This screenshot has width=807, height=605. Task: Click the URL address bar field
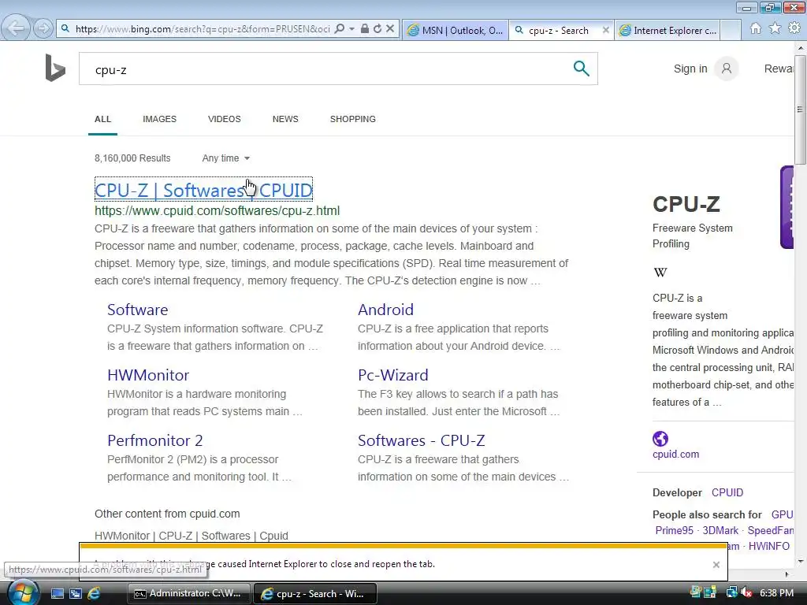coord(203,29)
